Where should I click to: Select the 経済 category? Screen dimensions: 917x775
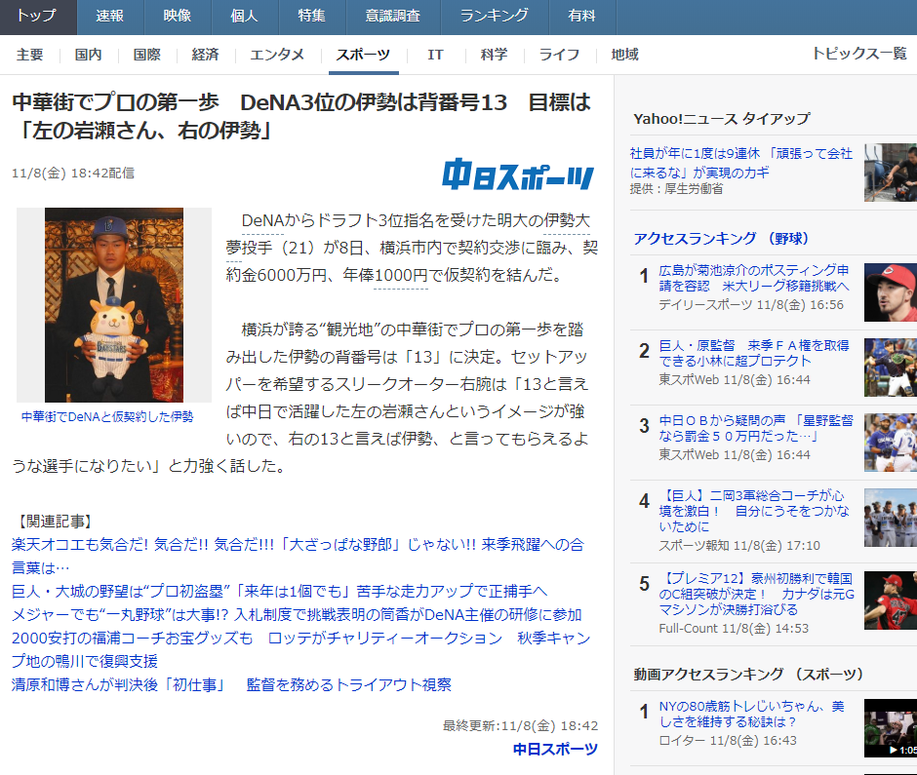click(x=205, y=55)
